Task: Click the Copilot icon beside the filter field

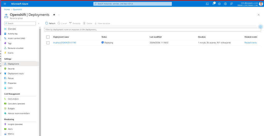Action: 261,27
